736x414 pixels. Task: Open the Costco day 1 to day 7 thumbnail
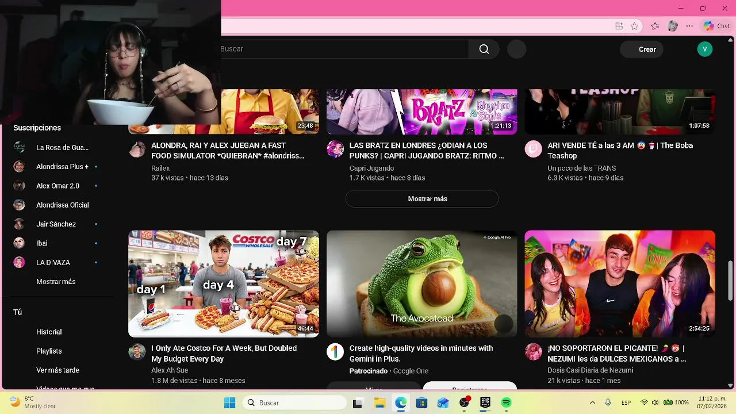click(224, 283)
